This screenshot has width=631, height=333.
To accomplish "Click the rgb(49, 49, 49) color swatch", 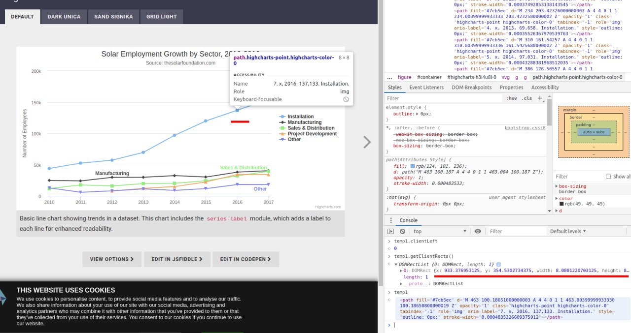I will pyautogui.click(x=561, y=204).
